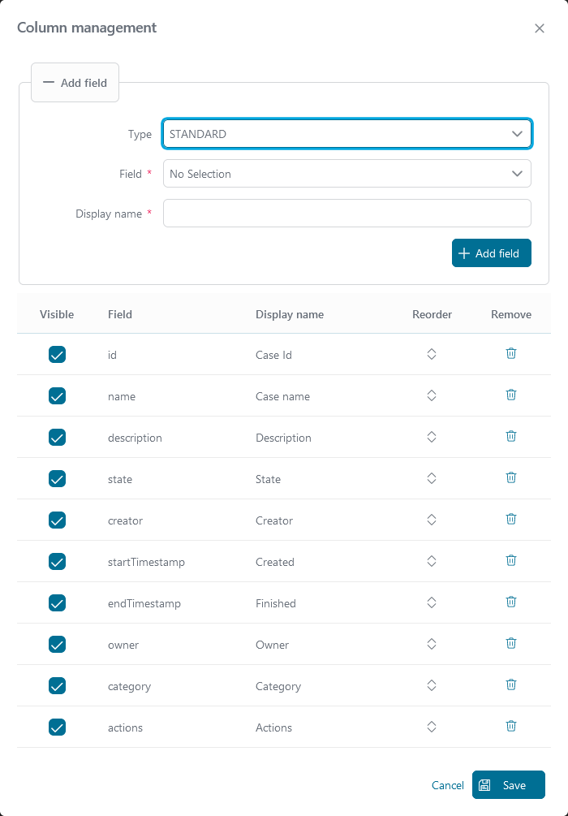Hide the owner column

(58, 644)
